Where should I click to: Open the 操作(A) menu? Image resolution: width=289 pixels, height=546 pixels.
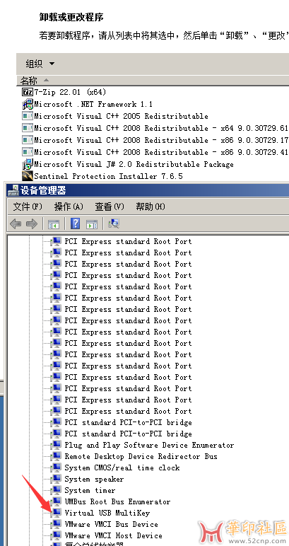69,207
